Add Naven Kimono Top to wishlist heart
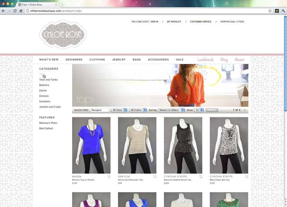The image size is (287, 207). [x=109, y=177]
